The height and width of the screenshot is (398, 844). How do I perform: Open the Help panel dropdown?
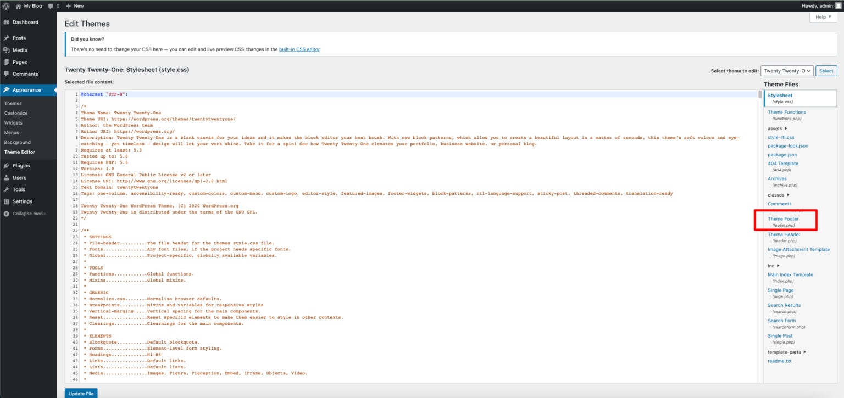pos(823,17)
